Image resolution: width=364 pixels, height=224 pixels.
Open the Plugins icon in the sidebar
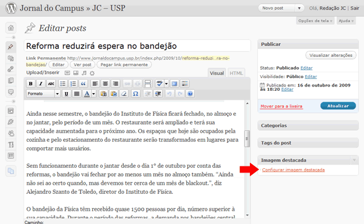(x=11, y=122)
